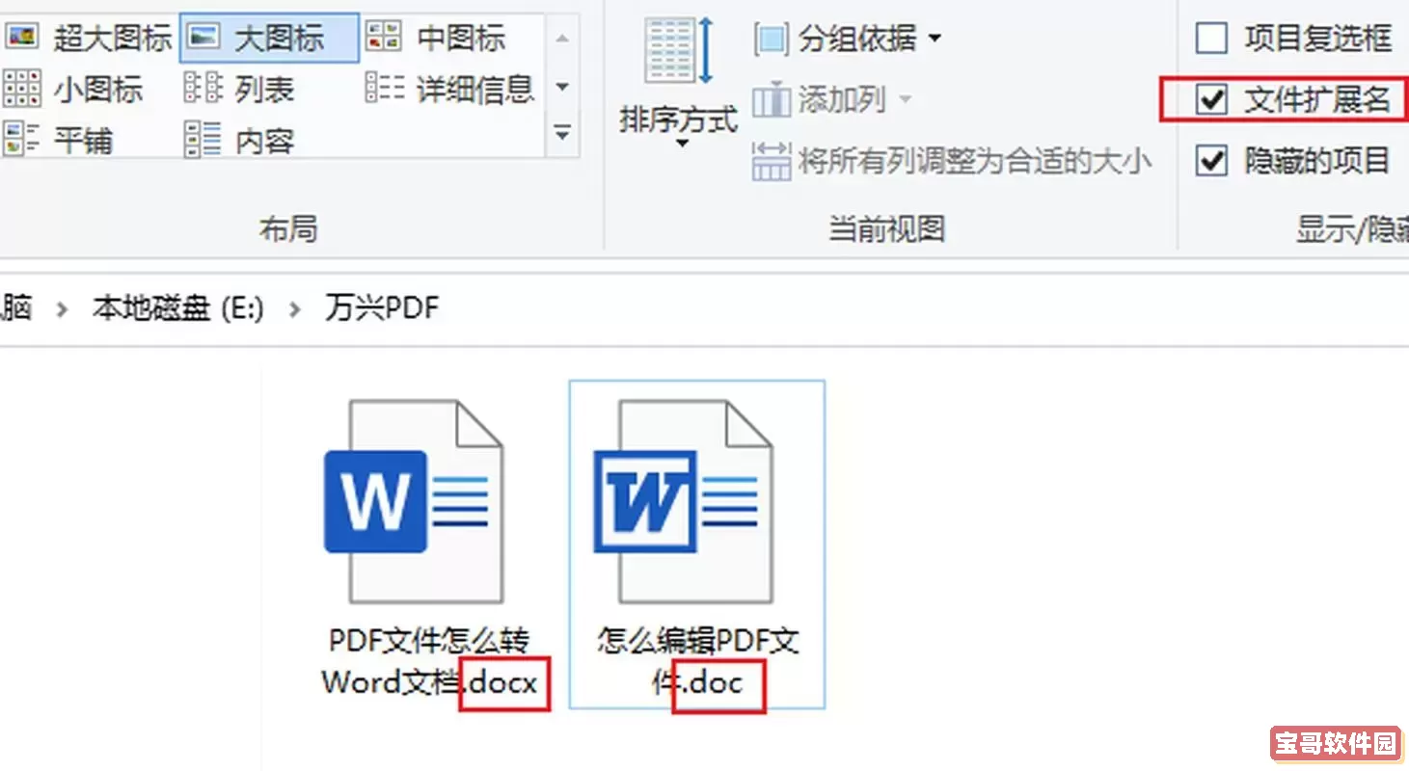Screen dimensions: 1409x771
Task: Choose the 详细信息 layout option
Action: (450, 90)
